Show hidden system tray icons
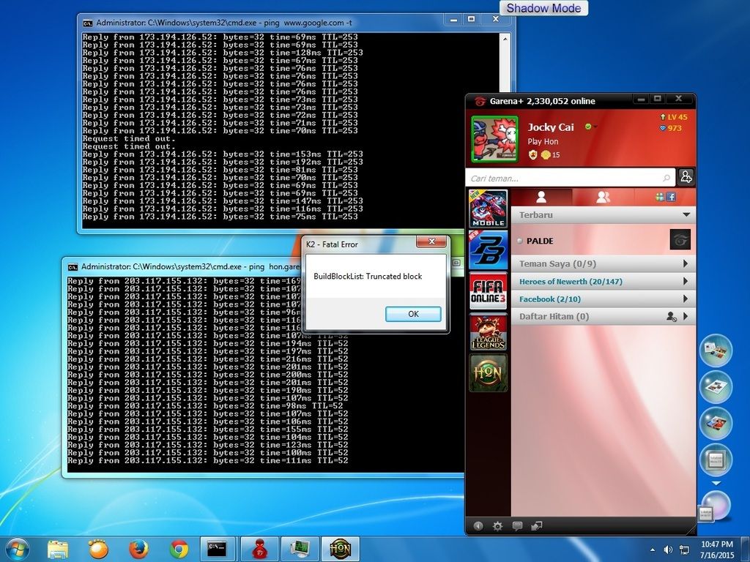 pyautogui.click(x=652, y=550)
